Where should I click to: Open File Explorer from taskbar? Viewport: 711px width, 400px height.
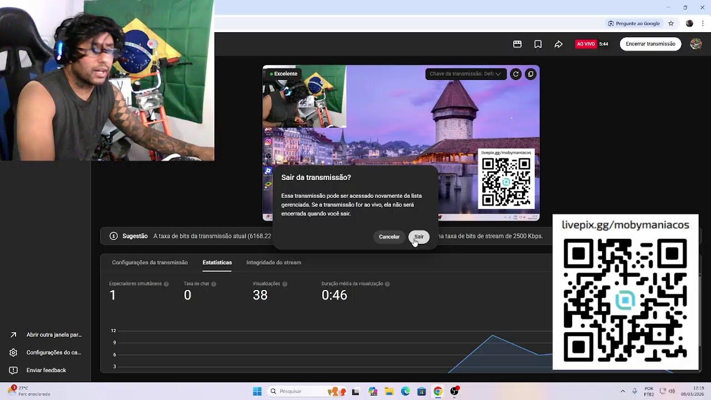coord(389,391)
